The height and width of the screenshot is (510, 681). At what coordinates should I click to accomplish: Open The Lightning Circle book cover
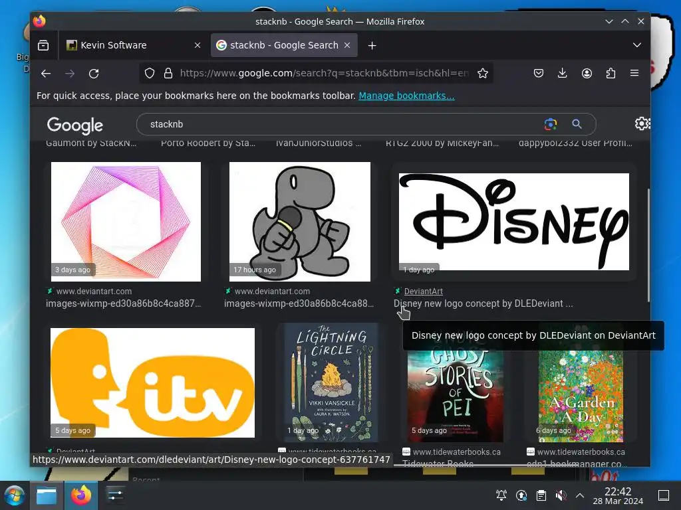331,382
